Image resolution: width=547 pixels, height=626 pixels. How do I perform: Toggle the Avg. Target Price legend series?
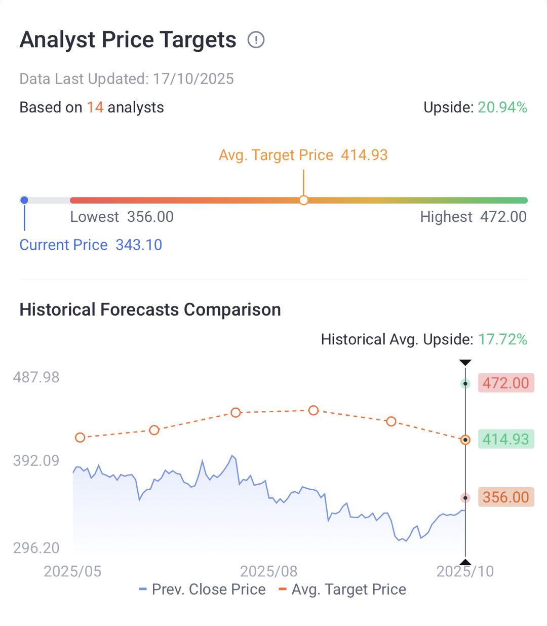click(x=343, y=590)
